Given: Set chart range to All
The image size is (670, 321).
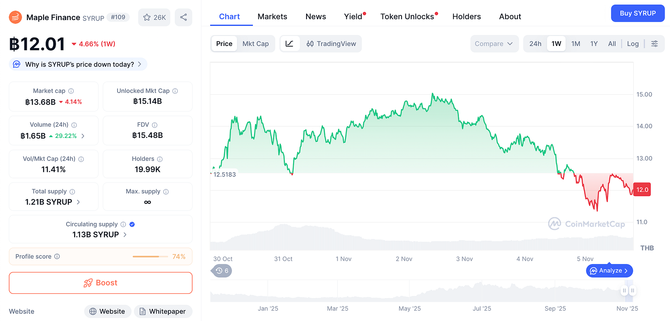Looking at the screenshot, I should [x=612, y=43].
